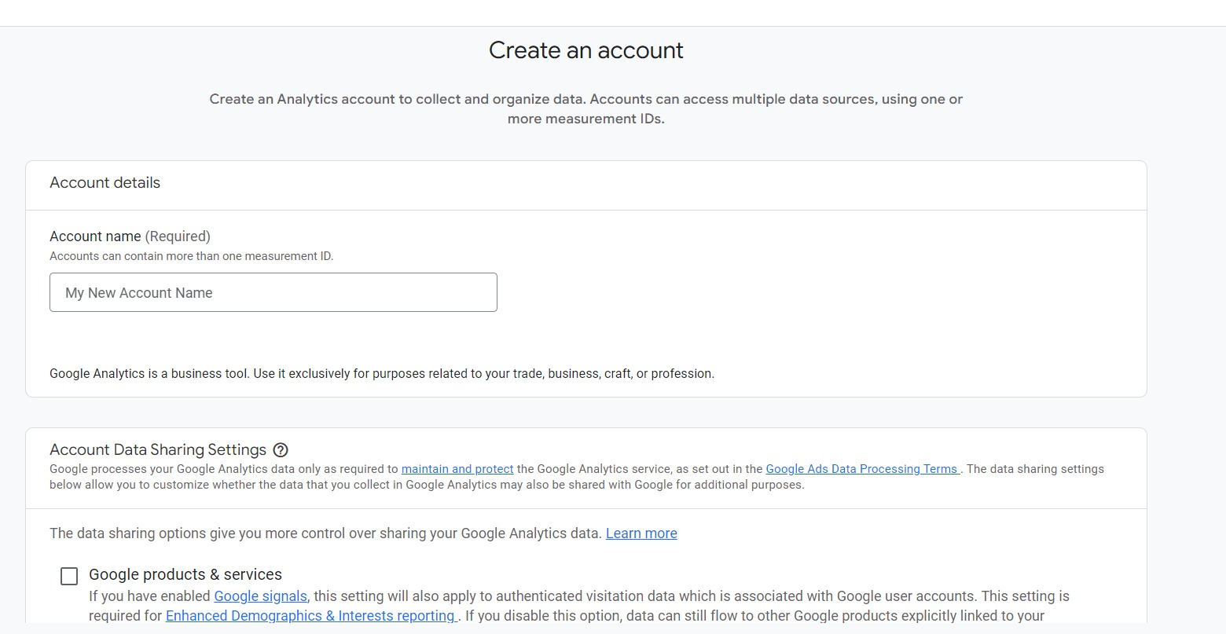Enable the Google products & services checkbox
Viewport: 1226px width, 634px height.
coord(69,577)
